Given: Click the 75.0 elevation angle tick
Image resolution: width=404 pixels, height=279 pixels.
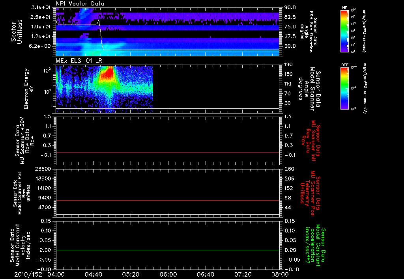Looking at the screenshot, I should 290,27.
